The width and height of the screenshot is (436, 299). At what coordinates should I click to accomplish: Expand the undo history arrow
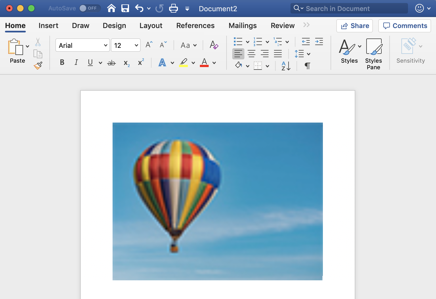coord(149,9)
